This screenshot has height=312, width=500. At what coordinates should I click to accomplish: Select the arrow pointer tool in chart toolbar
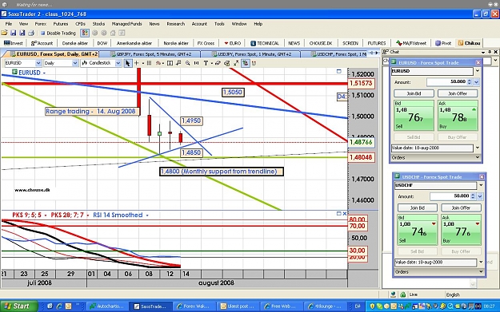[127, 63]
